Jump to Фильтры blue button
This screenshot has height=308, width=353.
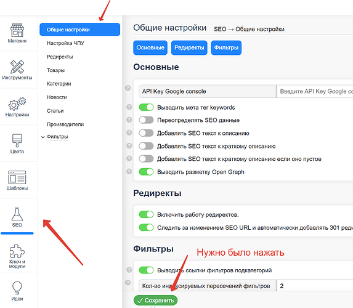pos(226,47)
